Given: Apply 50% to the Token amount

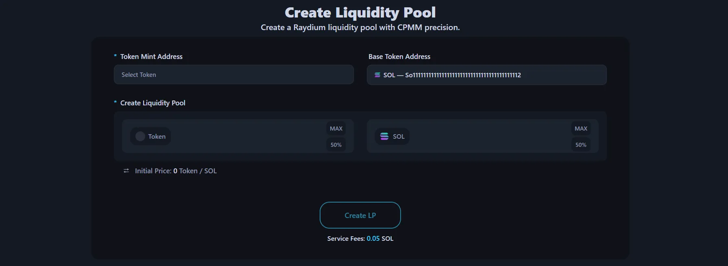Looking at the screenshot, I should pos(336,144).
